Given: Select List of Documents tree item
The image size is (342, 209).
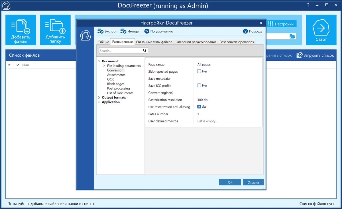Looking at the screenshot, I should pyautogui.click(x=120, y=93).
